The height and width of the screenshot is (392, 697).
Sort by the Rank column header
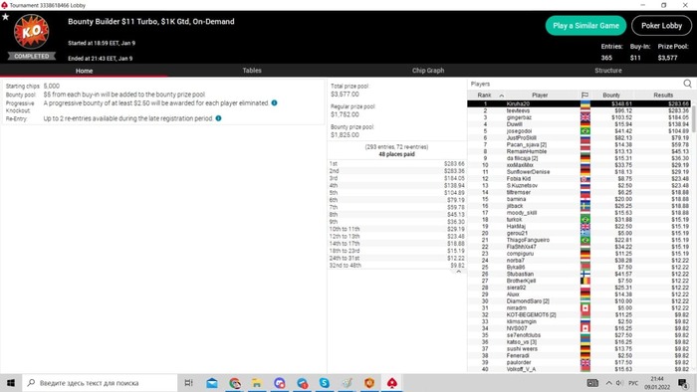(x=484, y=95)
